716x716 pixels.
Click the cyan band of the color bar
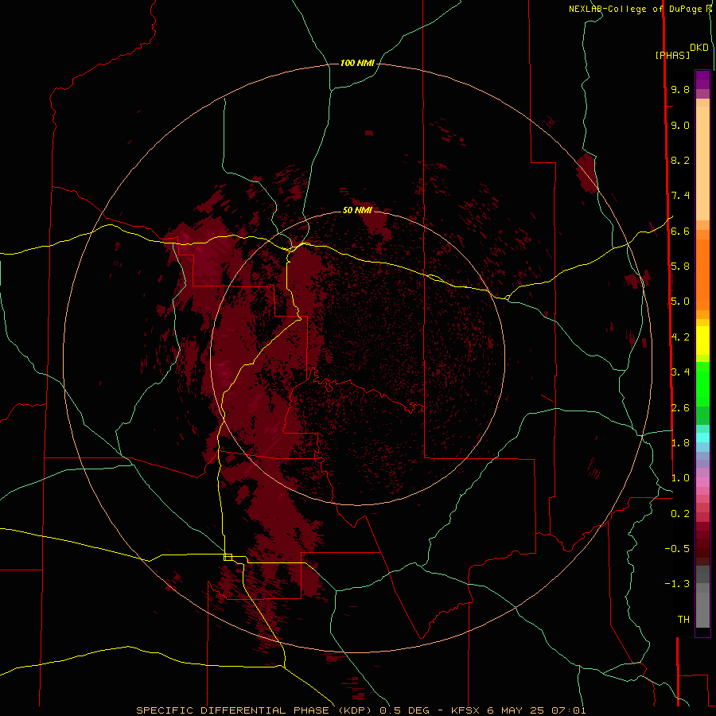click(702, 438)
